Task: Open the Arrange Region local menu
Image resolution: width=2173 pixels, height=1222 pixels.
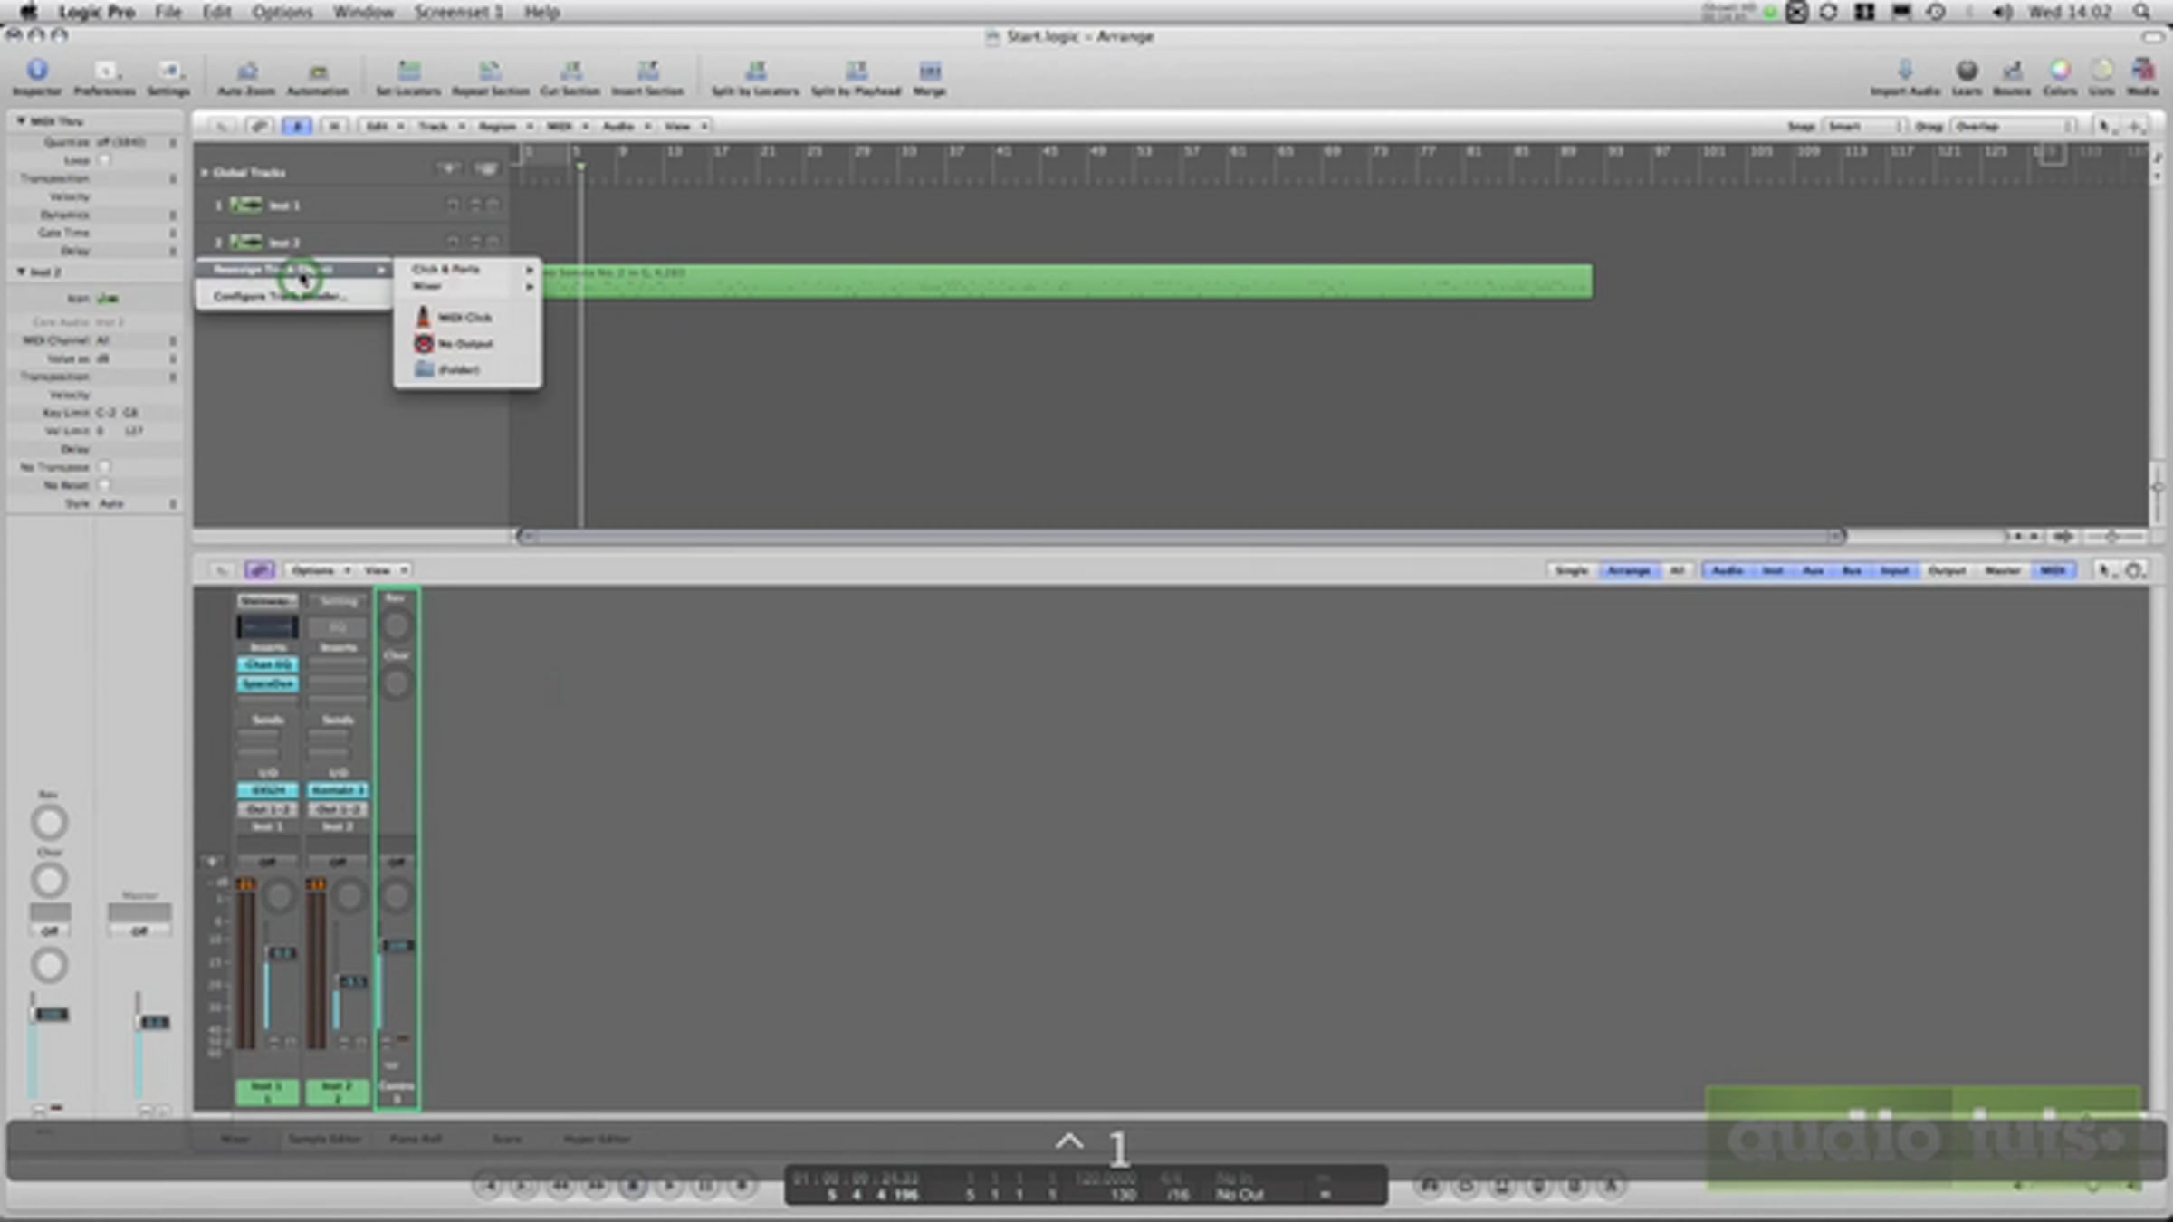Action: click(x=504, y=126)
